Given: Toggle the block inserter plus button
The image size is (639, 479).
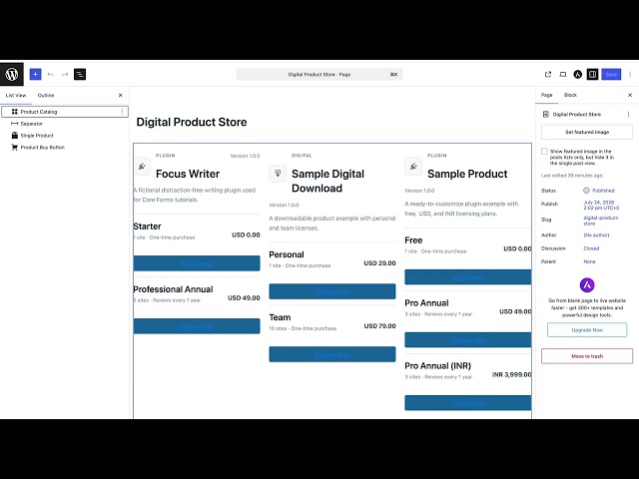Looking at the screenshot, I should [x=36, y=74].
